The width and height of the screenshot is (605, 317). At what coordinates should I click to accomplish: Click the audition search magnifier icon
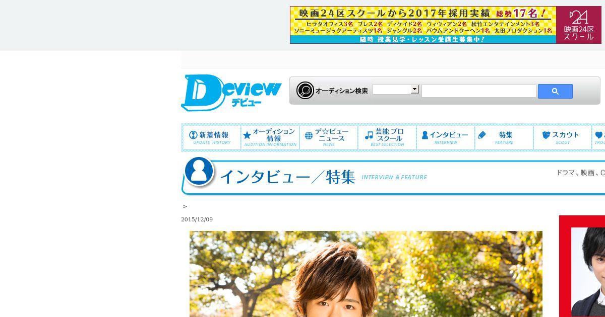[305, 91]
